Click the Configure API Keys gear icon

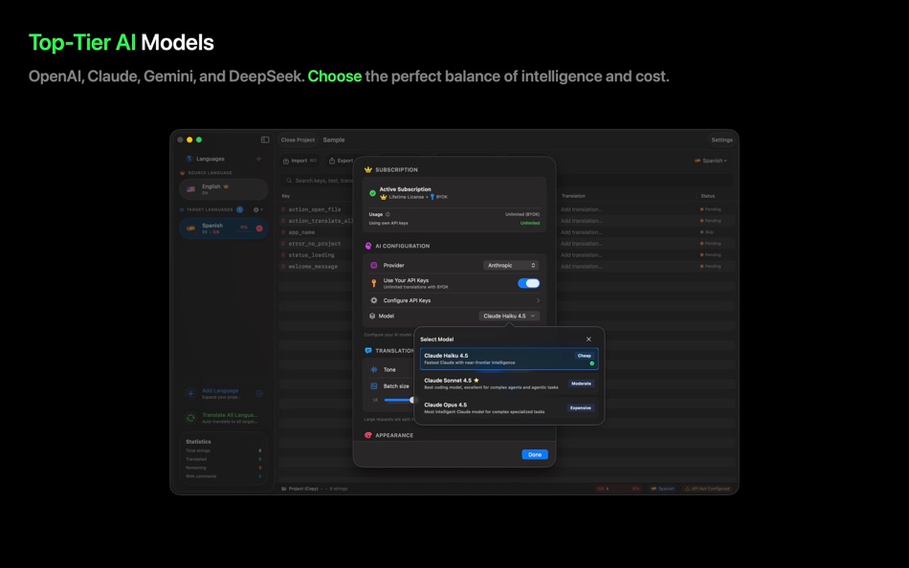point(372,300)
